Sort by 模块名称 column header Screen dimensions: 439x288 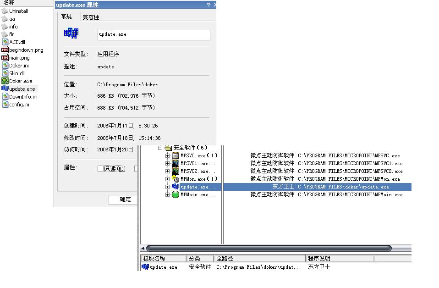(x=163, y=258)
